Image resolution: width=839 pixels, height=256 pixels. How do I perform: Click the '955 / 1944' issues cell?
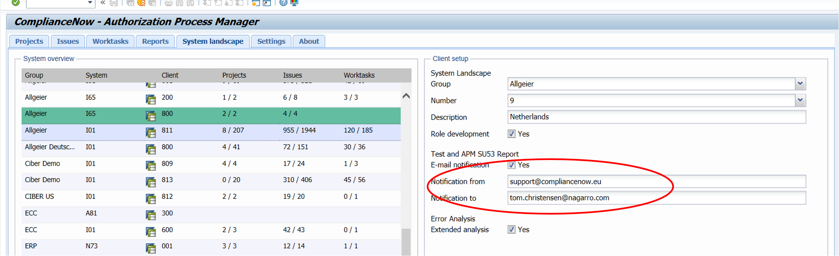(x=299, y=130)
